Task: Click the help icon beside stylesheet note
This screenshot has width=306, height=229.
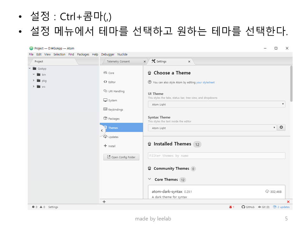Action: coord(150,82)
